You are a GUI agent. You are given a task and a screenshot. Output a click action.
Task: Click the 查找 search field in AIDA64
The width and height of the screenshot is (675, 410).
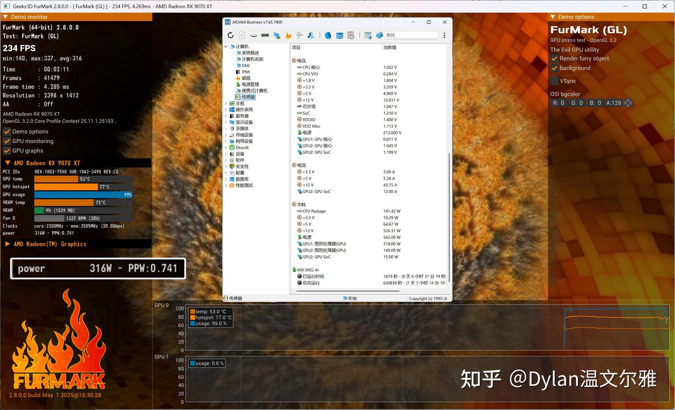click(411, 35)
